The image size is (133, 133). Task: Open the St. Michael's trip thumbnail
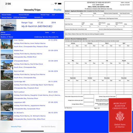7,116
